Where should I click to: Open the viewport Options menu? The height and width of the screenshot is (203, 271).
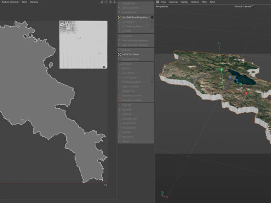click(195, 2)
